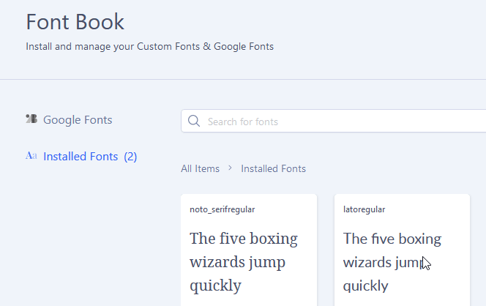This screenshot has width=486, height=306.
Task: Click the Install and manage subtitle text
Action: (x=149, y=46)
